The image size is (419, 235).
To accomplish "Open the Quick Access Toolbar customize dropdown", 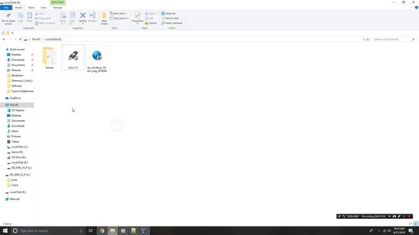I will (x=12, y=33).
